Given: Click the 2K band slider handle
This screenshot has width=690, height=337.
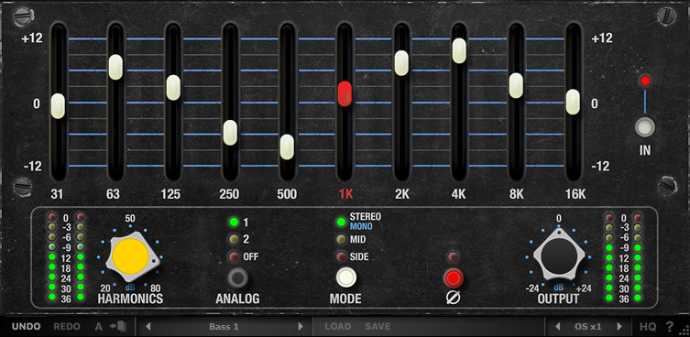Looking at the screenshot, I should (401, 63).
